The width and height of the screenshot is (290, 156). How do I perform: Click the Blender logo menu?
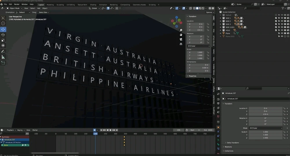click(x=1, y=4)
